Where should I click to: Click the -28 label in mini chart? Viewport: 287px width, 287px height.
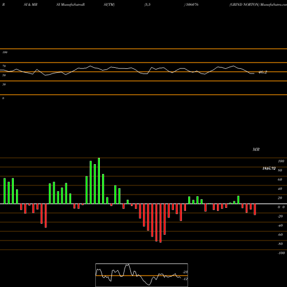click(x=185, y=272)
